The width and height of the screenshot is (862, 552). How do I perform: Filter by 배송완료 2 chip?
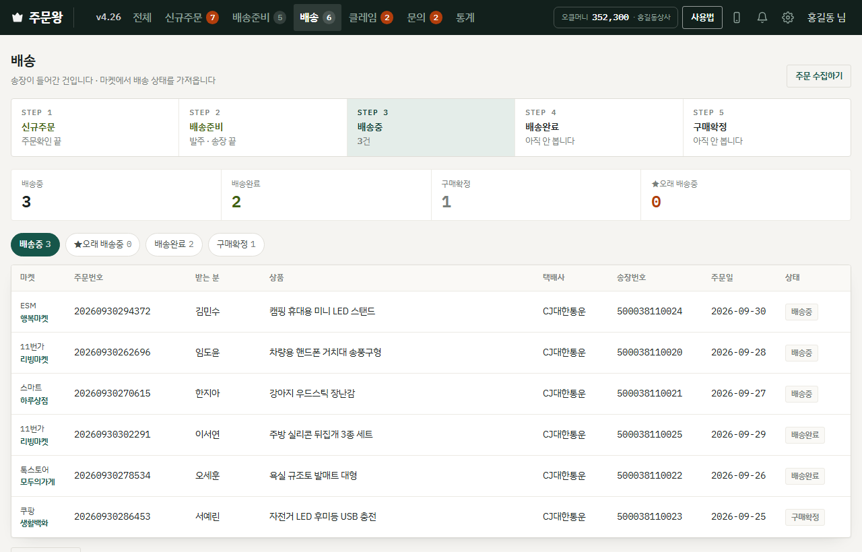[x=174, y=244]
